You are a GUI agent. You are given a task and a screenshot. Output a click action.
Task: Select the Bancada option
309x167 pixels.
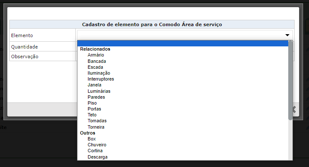click(x=97, y=61)
